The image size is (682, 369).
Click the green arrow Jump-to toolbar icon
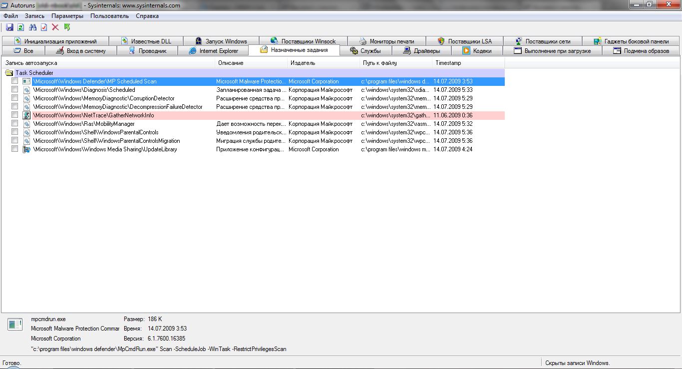pos(67,27)
